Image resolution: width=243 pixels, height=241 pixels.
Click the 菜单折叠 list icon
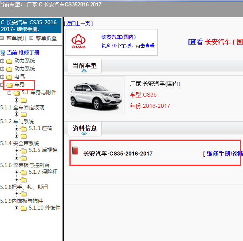click(x=31, y=38)
